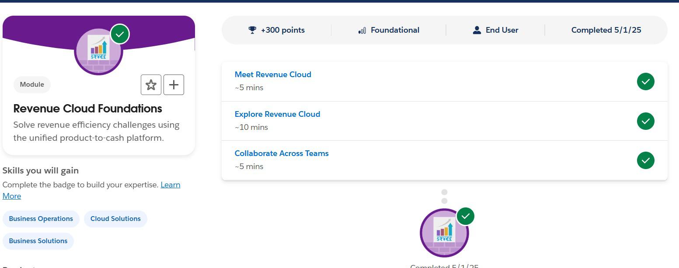
Task: Click the star favorite icon button
Action: click(x=151, y=85)
